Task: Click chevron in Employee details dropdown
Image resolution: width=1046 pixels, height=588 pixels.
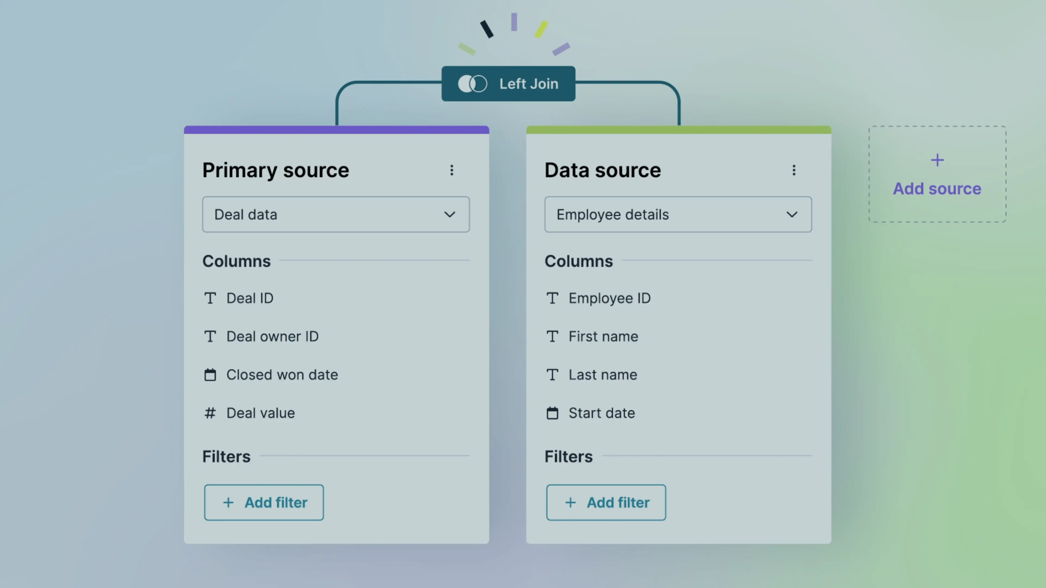Action: click(x=792, y=214)
